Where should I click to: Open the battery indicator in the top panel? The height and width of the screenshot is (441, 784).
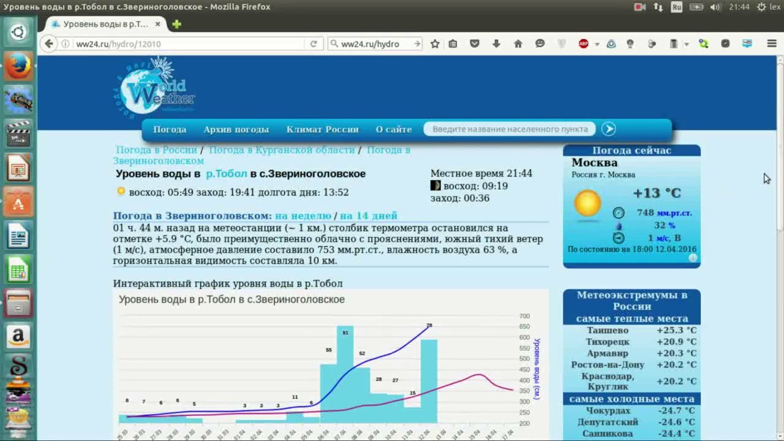(x=696, y=7)
